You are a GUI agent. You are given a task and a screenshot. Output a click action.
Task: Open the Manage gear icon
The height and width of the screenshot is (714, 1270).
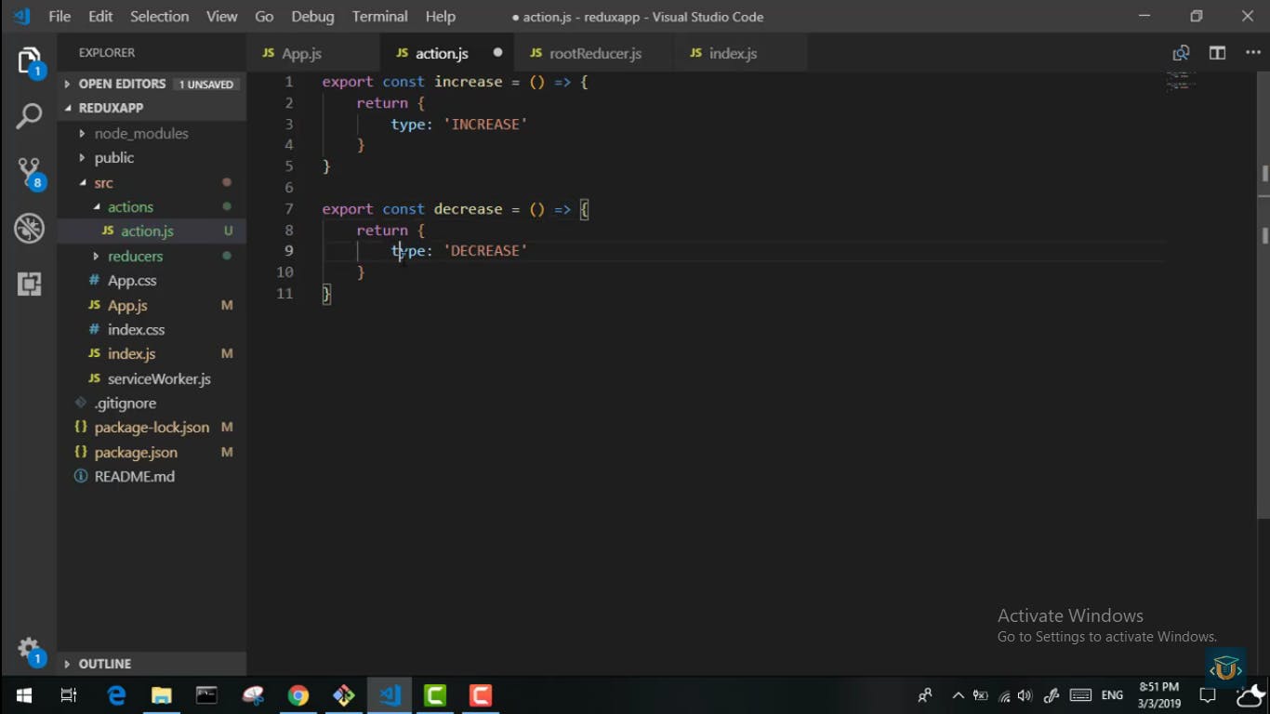tap(29, 650)
